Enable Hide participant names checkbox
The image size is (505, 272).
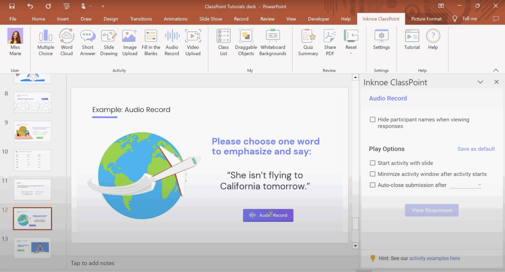372,120
